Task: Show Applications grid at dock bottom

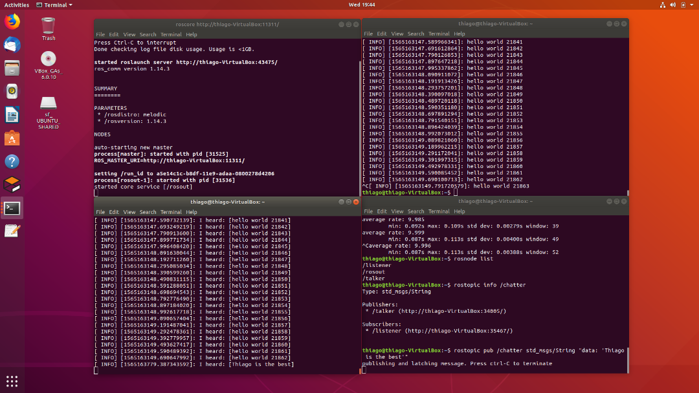Action: tap(12, 381)
